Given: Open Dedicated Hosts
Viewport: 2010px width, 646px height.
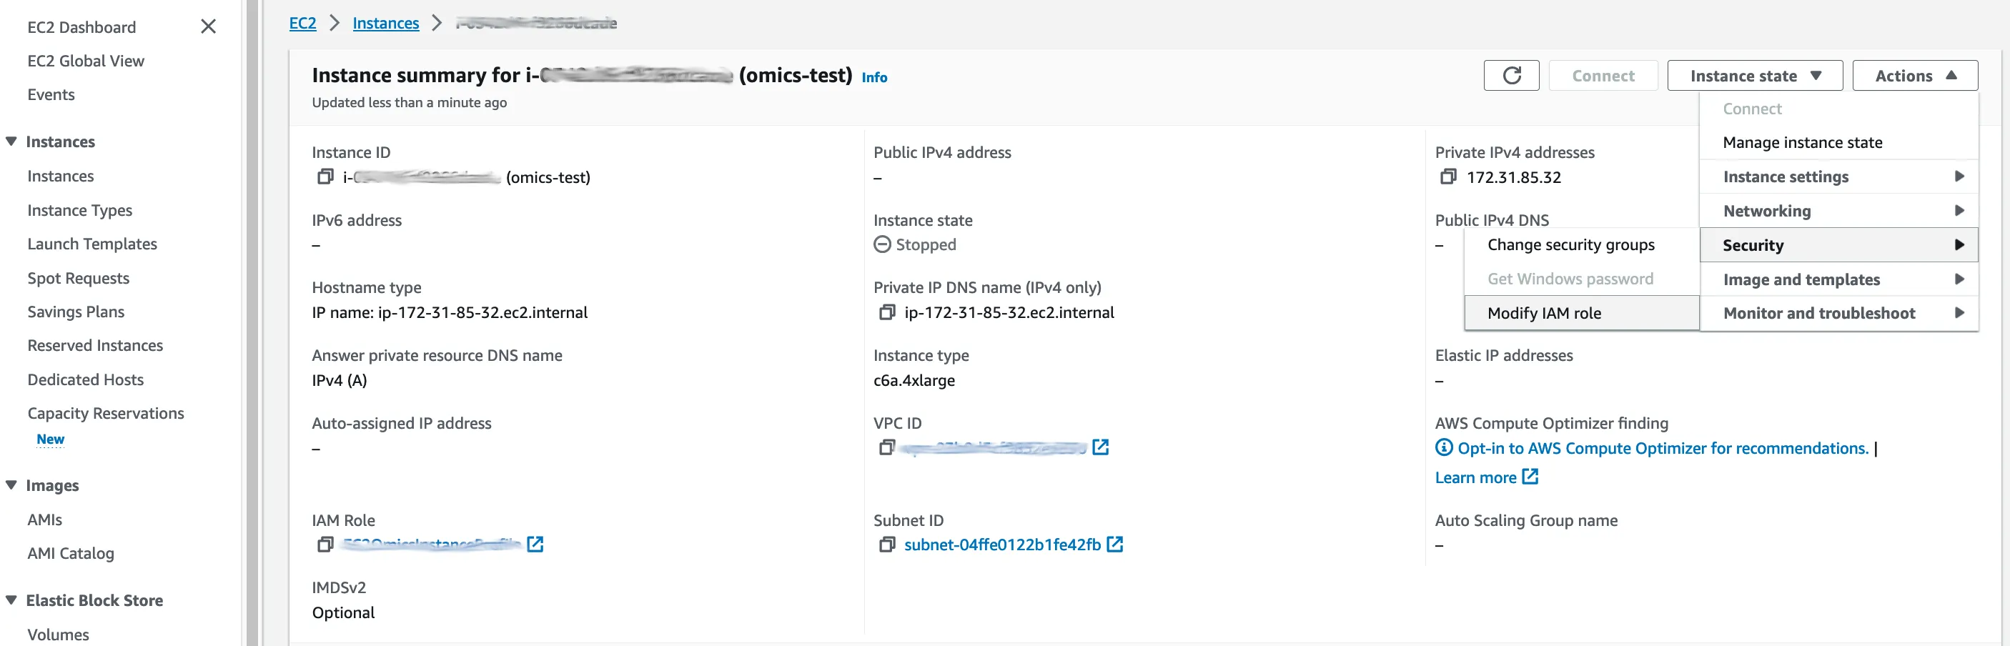Looking at the screenshot, I should click(85, 379).
